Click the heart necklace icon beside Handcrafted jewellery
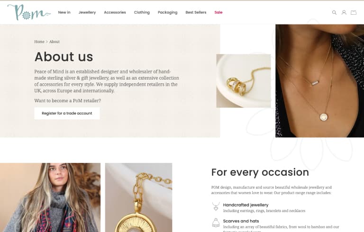Image resolution: width=364 pixels, height=232 pixels. [x=216, y=206]
